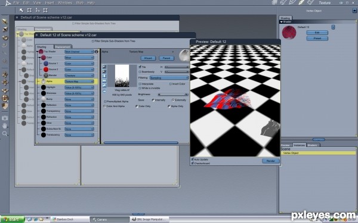Click the rotate icon beside the texture preview
The width and height of the screenshot is (358, 223).
coord(104,86)
